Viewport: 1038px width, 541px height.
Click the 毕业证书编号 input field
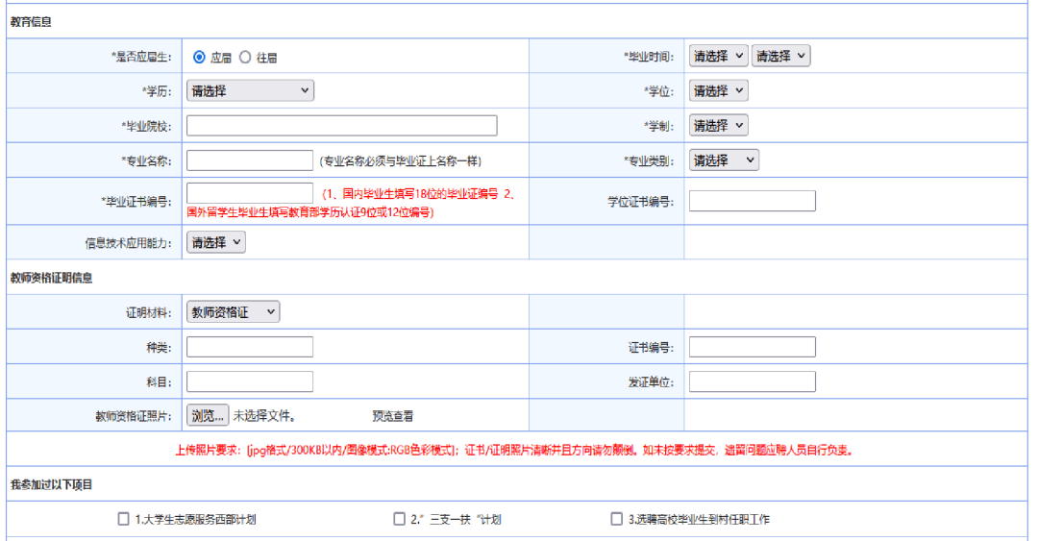[x=250, y=193]
